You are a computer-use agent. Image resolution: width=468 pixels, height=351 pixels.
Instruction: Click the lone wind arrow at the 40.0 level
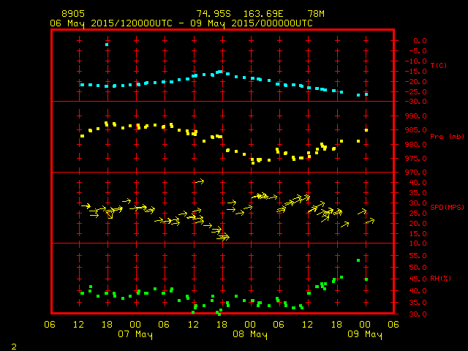[200, 181]
